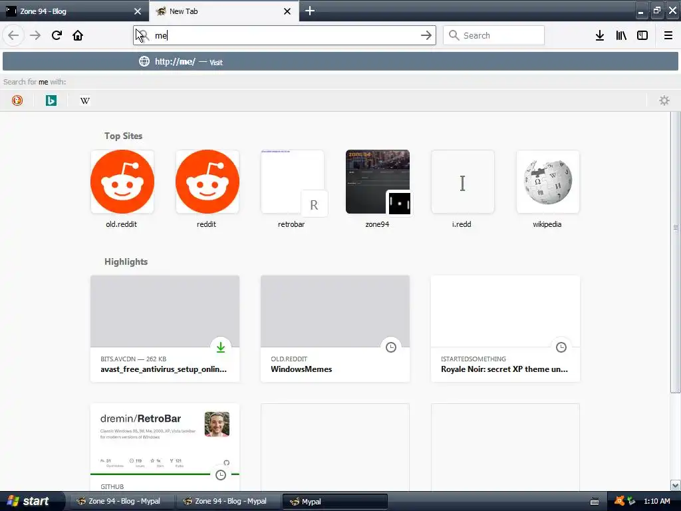681x511 pixels.
Task: Open the Library toolbar icon
Action: pos(621,35)
